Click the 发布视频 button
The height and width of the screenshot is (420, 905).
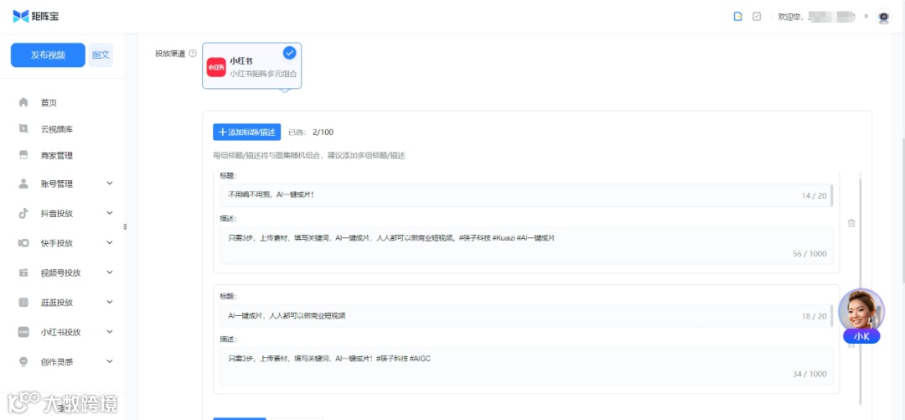[x=48, y=55]
